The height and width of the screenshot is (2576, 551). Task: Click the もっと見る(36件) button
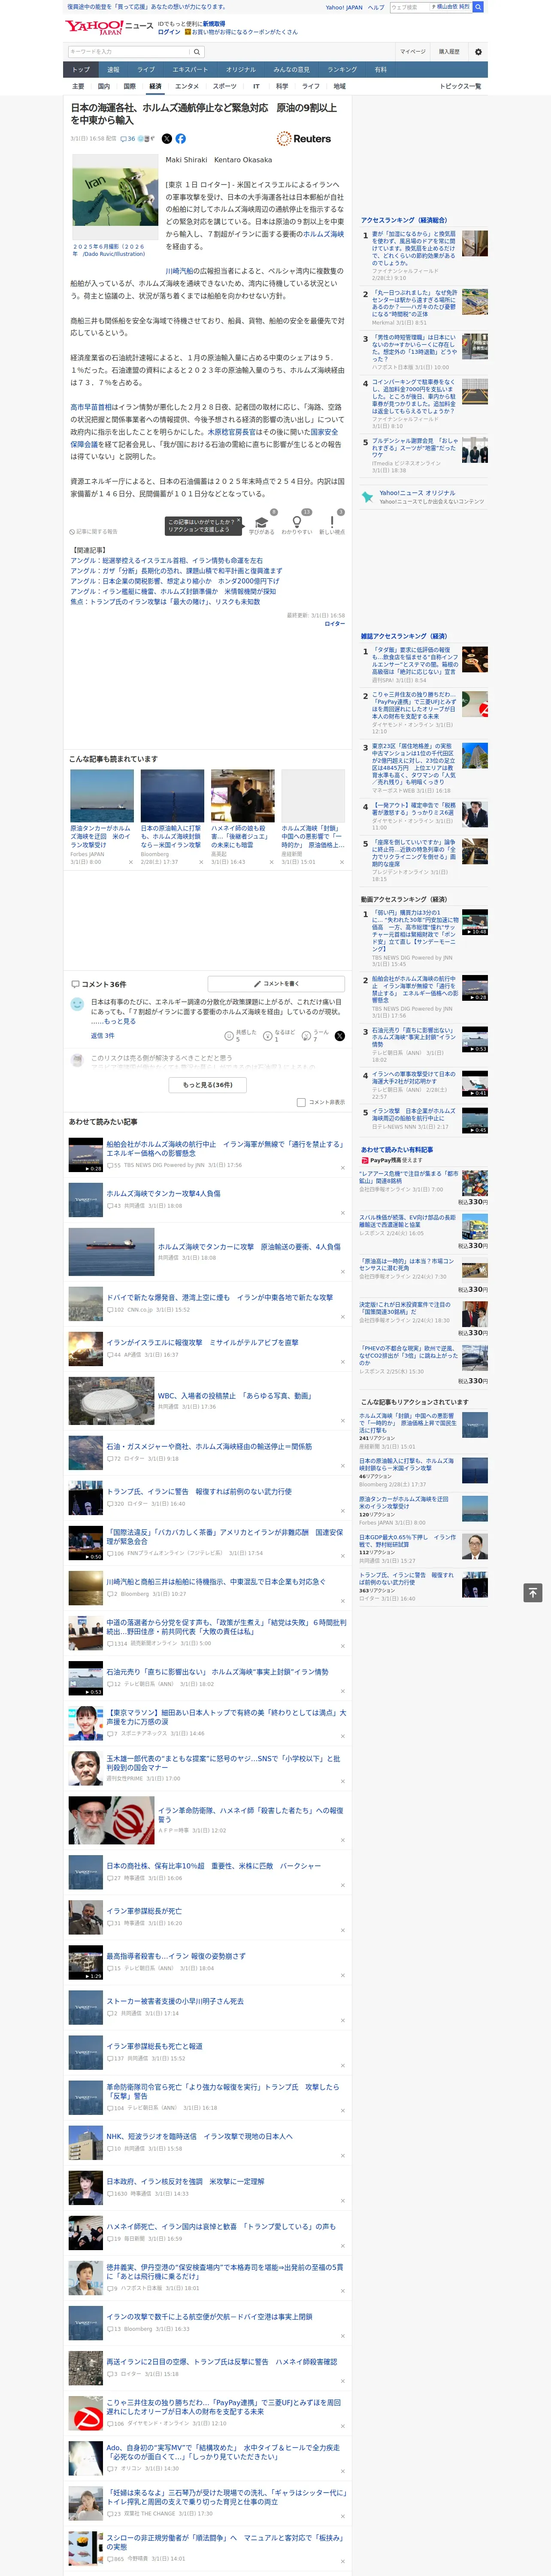pos(208,1084)
